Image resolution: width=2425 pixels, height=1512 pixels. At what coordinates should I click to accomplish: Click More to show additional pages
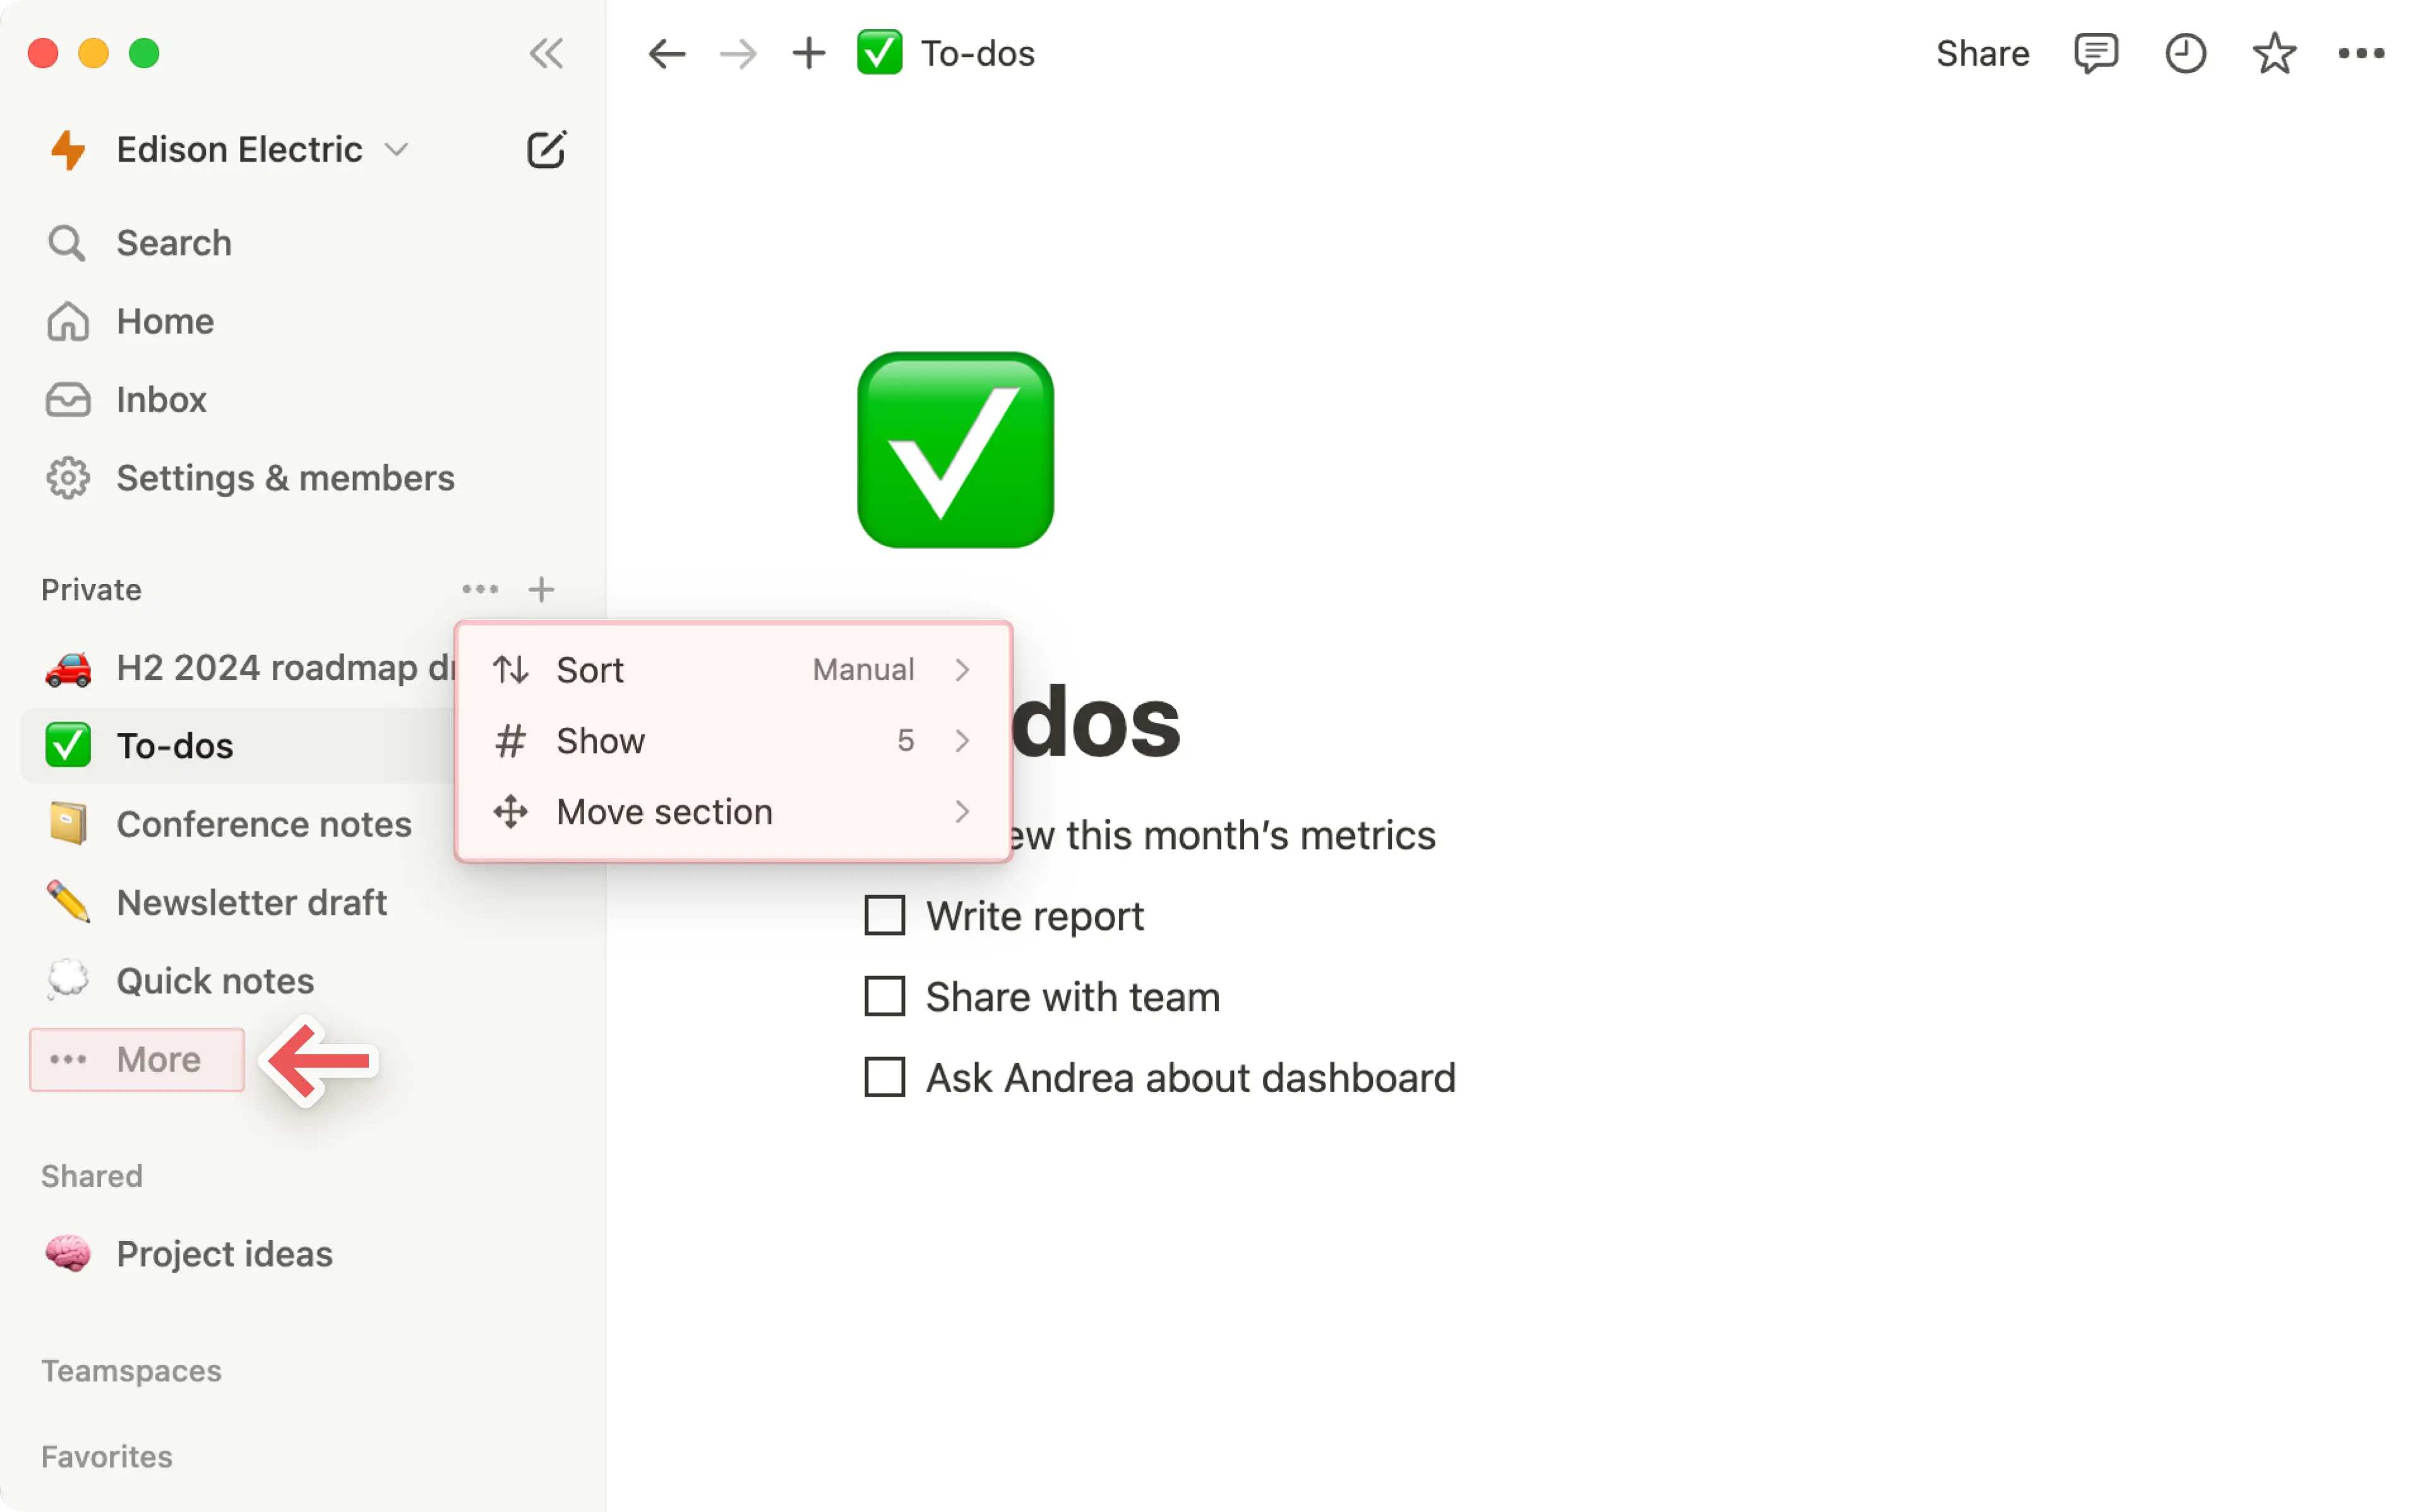coord(138,1060)
